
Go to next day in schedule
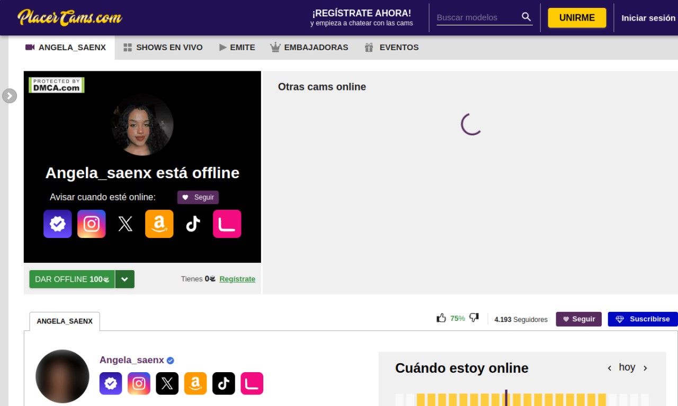(645, 368)
